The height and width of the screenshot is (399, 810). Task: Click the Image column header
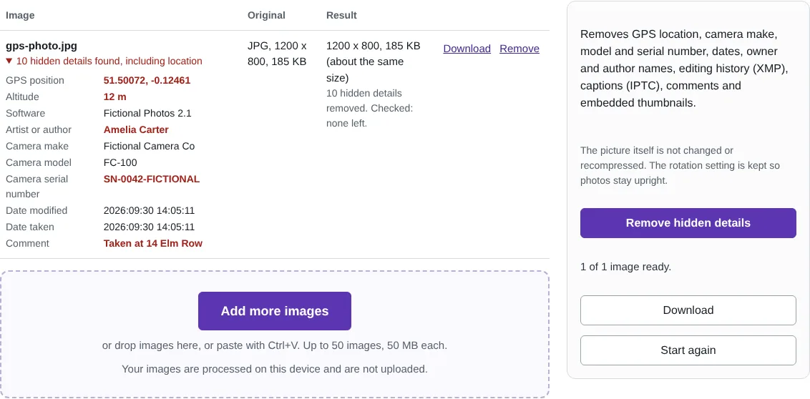click(x=20, y=16)
